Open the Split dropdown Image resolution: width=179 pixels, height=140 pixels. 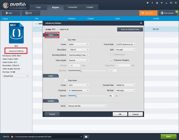126,49
